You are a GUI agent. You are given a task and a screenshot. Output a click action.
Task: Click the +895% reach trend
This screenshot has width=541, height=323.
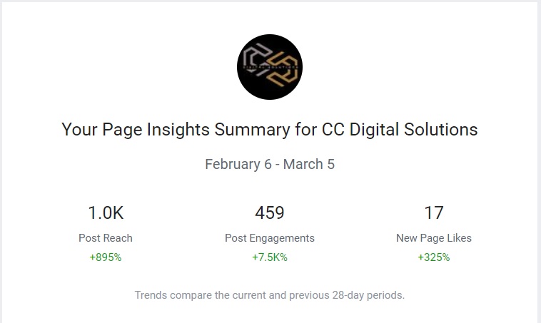pyautogui.click(x=106, y=257)
